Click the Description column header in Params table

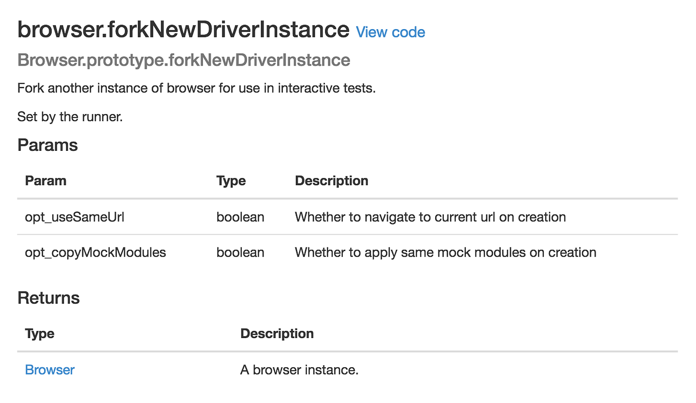pyautogui.click(x=331, y=181)
